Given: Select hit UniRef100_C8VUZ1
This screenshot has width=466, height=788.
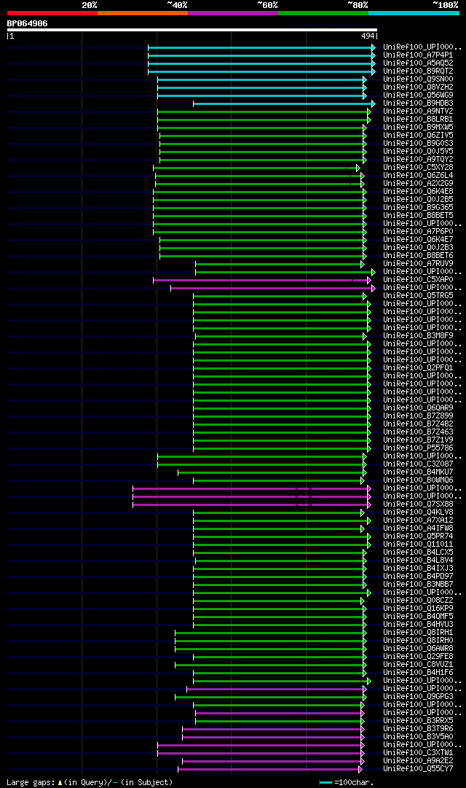Looking at the screenshot, I should click(418, 664).
